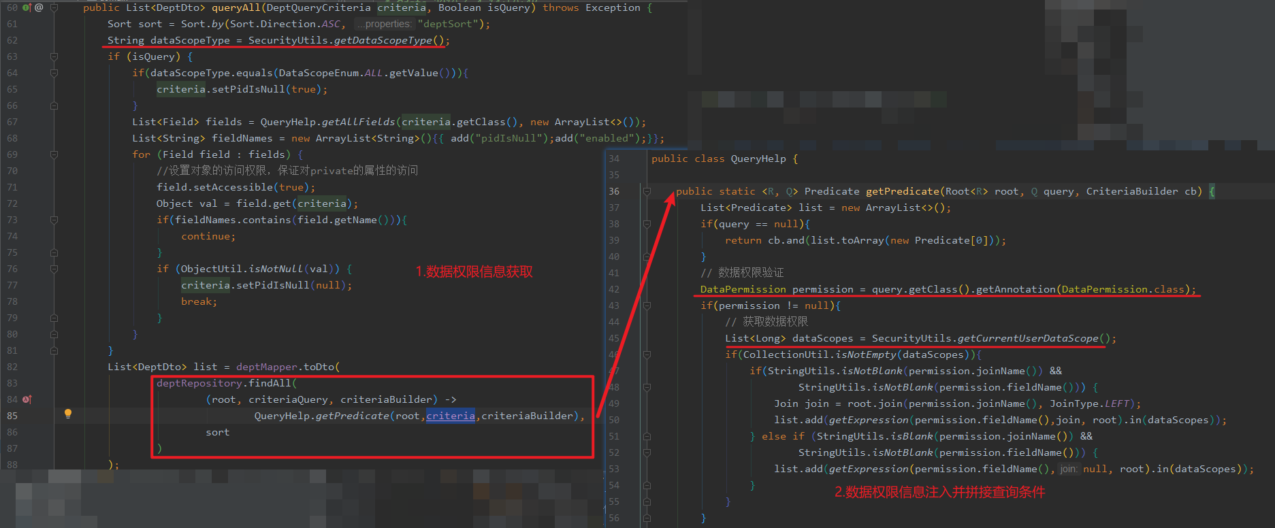
Task: Click deptMapper on line 82
Action: click(267, 367)
